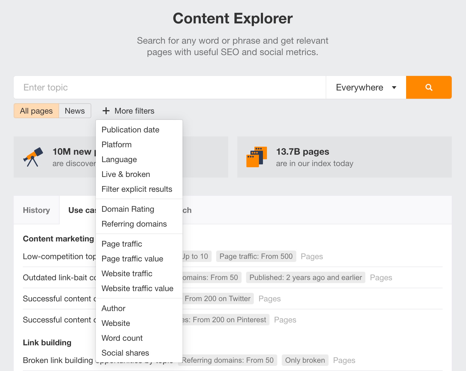Select the Word count filter
466x371 pixels.
pos(122,338)
